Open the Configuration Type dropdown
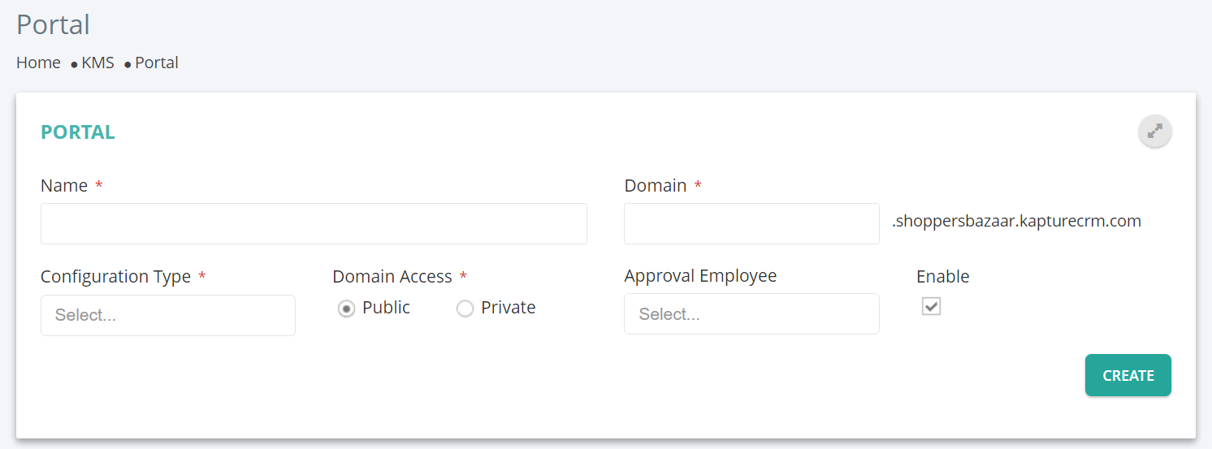 pos(168,315)
